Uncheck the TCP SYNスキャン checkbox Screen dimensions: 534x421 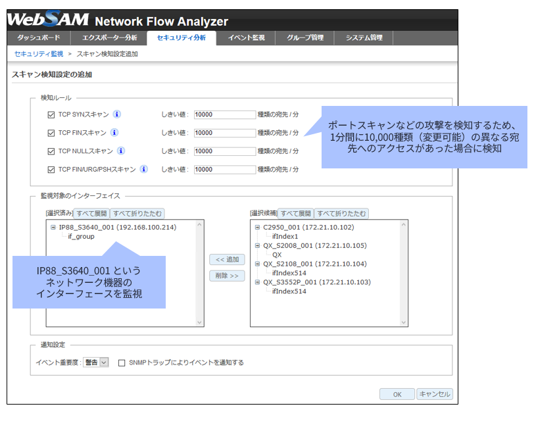click(51, 114)
